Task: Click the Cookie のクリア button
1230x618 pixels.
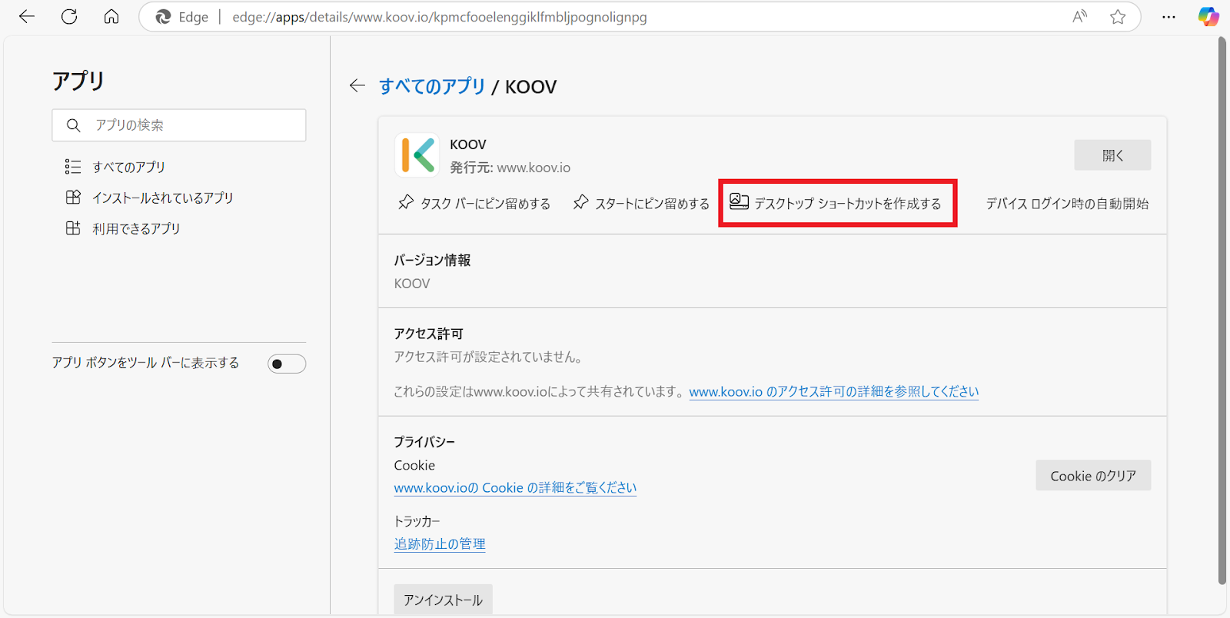Action: coord(1093,476)
